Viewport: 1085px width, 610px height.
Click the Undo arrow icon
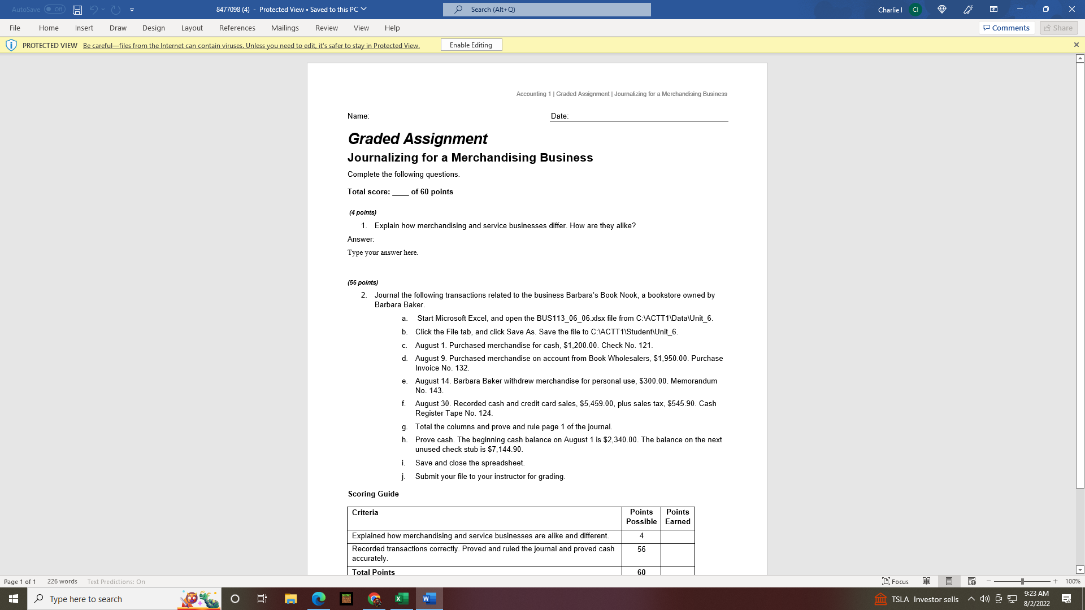(93, 10)
